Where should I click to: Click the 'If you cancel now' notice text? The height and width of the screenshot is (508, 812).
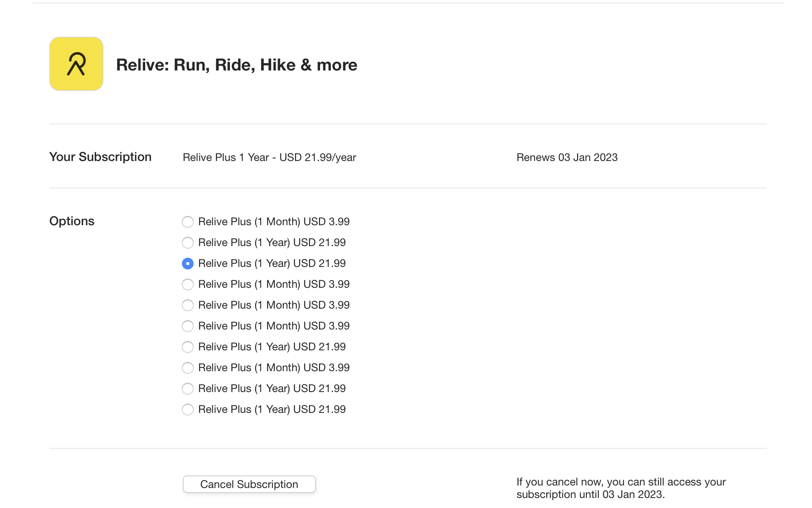(x=621, y=488)
